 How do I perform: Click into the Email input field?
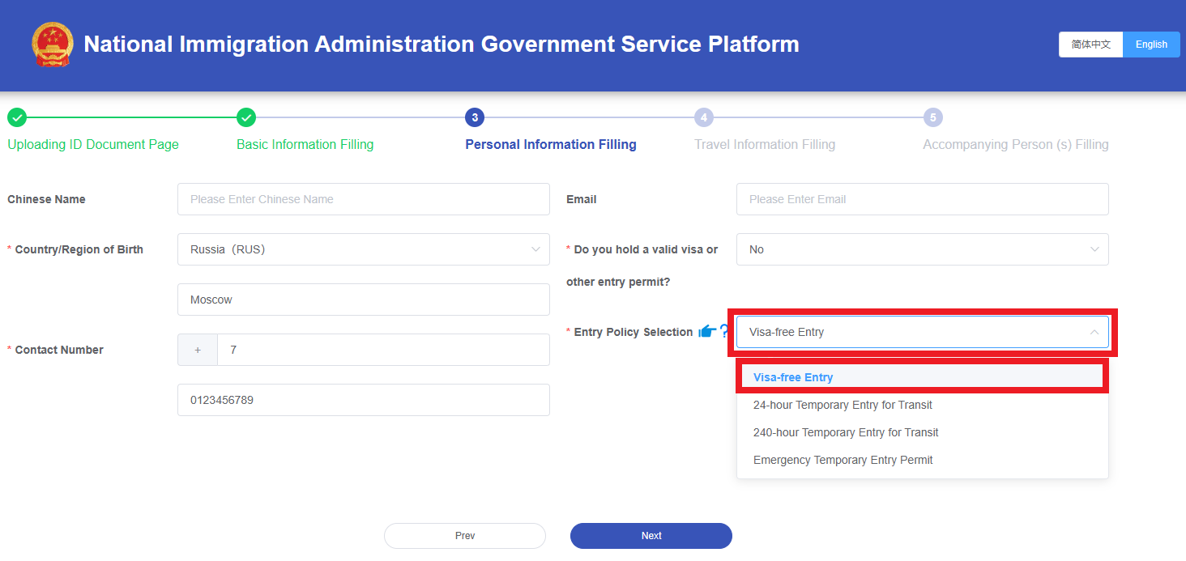[x=922, y=199]
